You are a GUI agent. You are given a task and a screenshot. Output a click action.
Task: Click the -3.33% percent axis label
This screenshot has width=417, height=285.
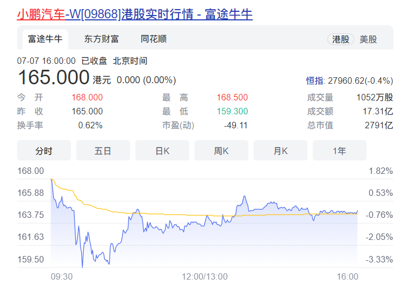pyautogui.click(x=379, y=259)
